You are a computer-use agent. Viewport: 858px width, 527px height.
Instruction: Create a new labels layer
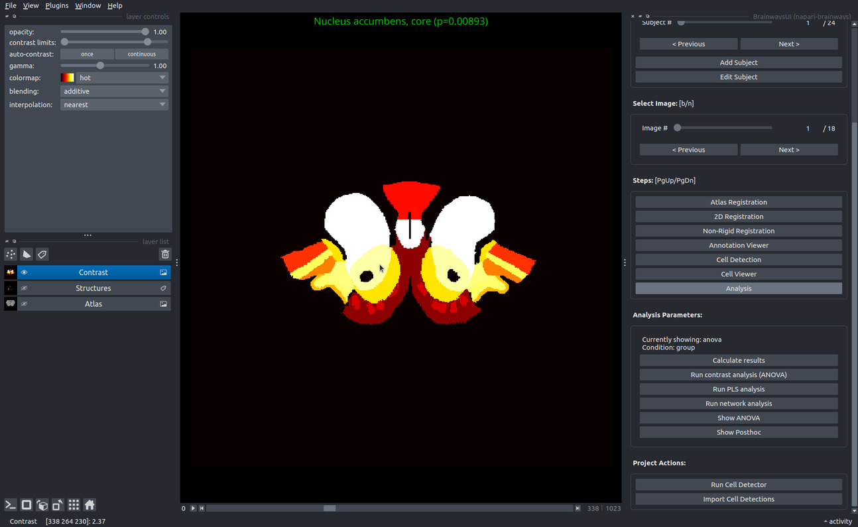[42, 255]
